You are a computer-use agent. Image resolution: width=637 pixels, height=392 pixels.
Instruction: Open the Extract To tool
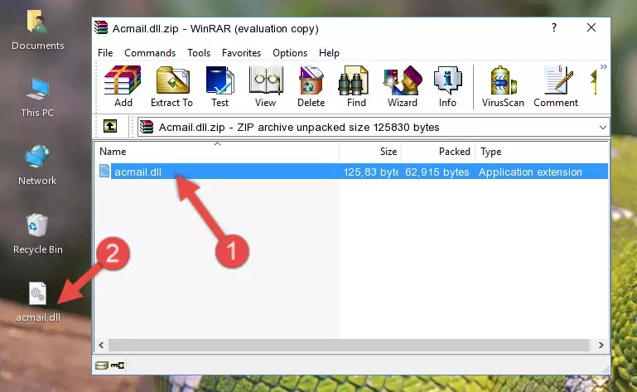171,86
